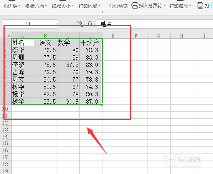
Task: Click the cell containing 周文
Action: coord(23,79)
